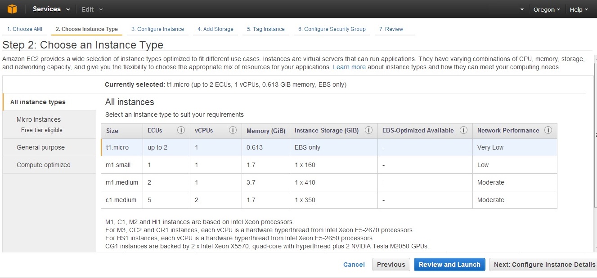Click the 'Very Low' network performance cell
The width and height of the screenshot is (597, 278).
pos(515,147)
